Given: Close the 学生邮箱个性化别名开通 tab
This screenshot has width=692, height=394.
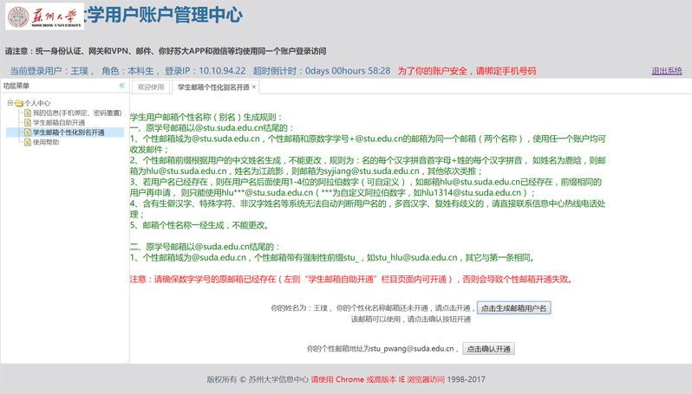Looking at the screenshot, I should click(254, 87).
